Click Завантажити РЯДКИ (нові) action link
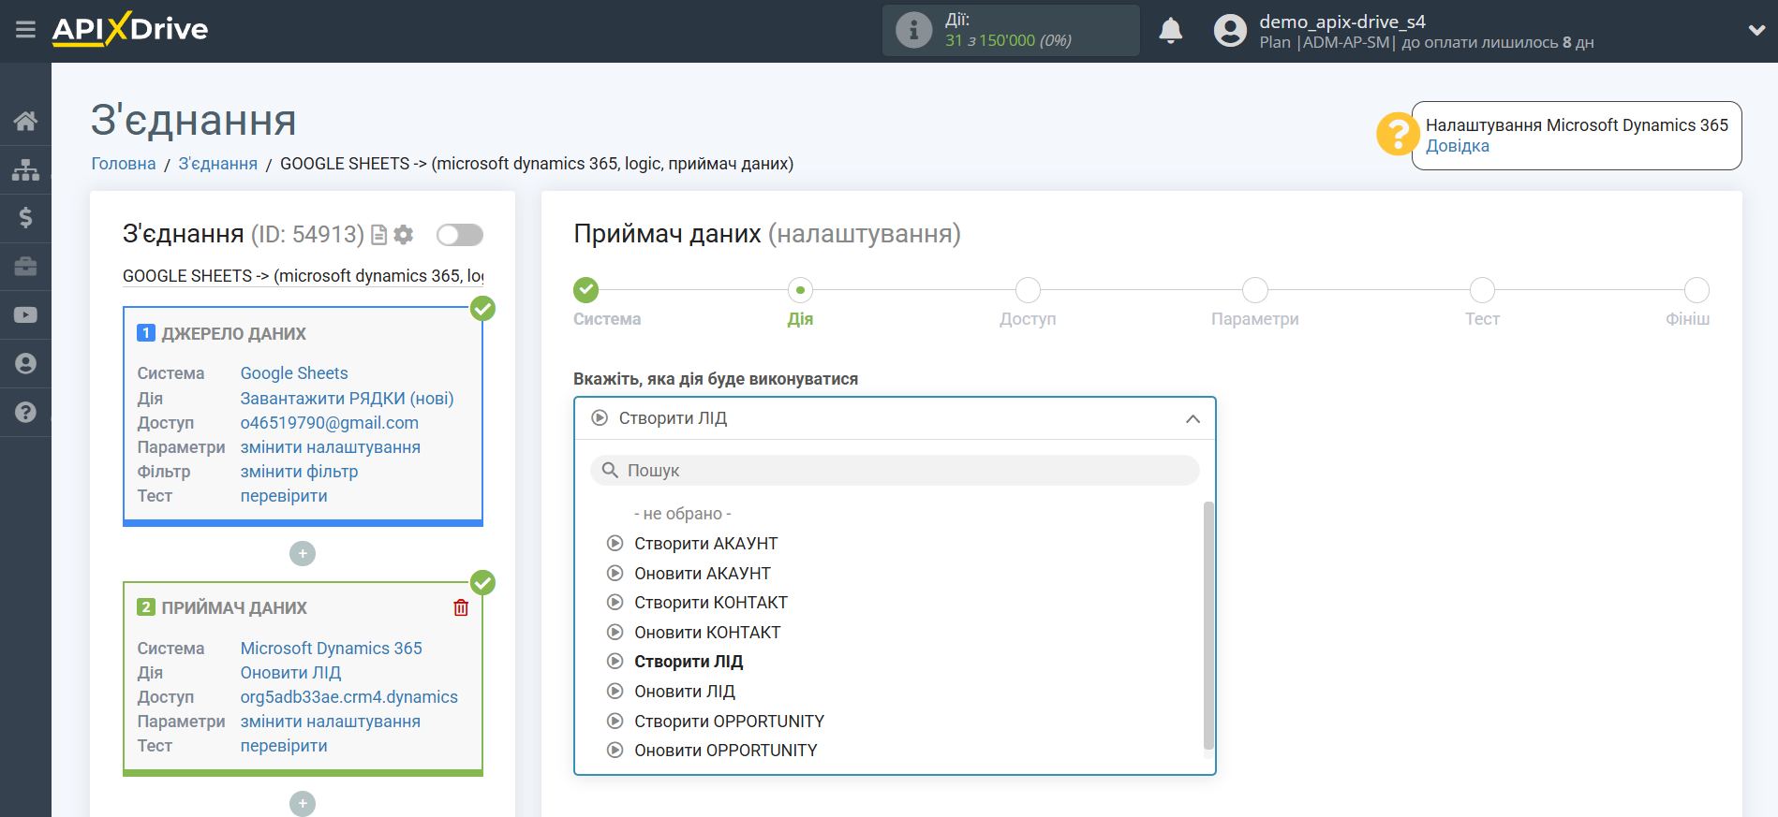This screenshot has width=1778, height=817. [347, 399]
